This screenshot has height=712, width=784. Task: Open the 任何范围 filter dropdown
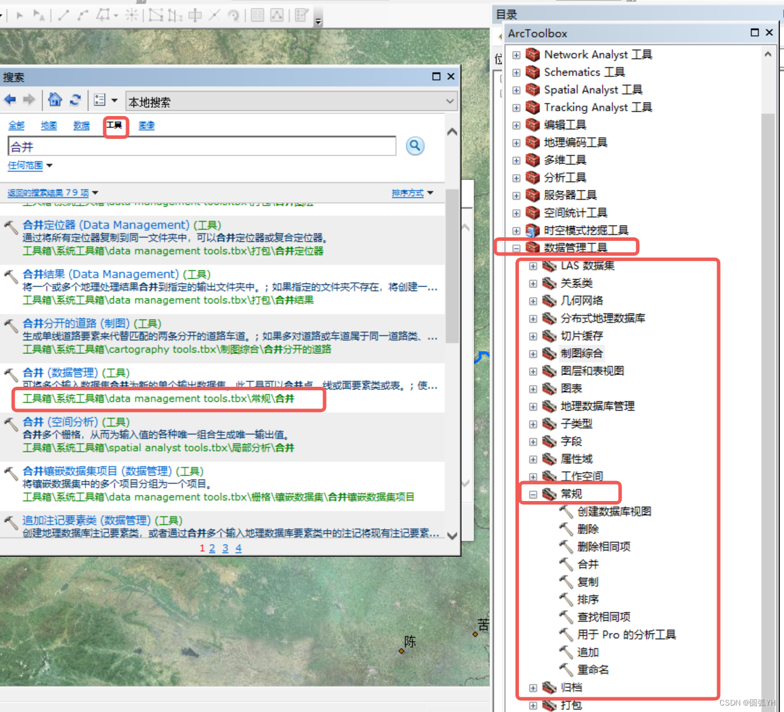tap(26, 166)
